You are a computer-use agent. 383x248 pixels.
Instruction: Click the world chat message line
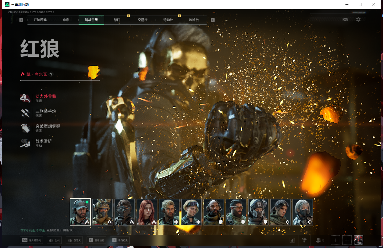[x=48, y=230]
